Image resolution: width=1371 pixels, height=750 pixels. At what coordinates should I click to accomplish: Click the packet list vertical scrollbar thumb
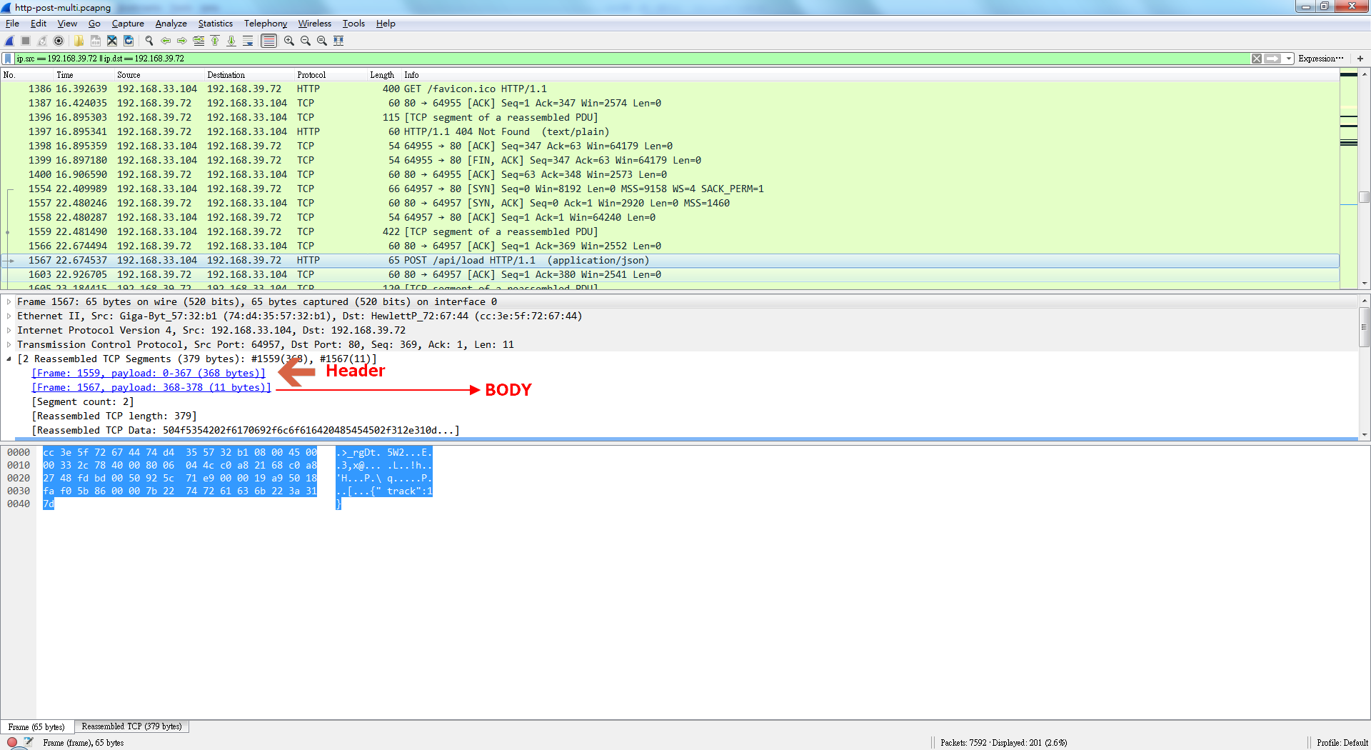pos(1364,198)
